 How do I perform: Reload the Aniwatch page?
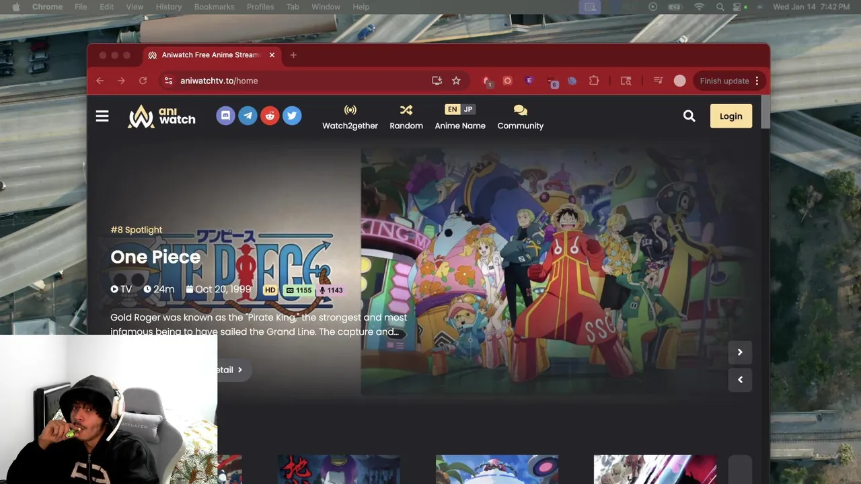143,81
